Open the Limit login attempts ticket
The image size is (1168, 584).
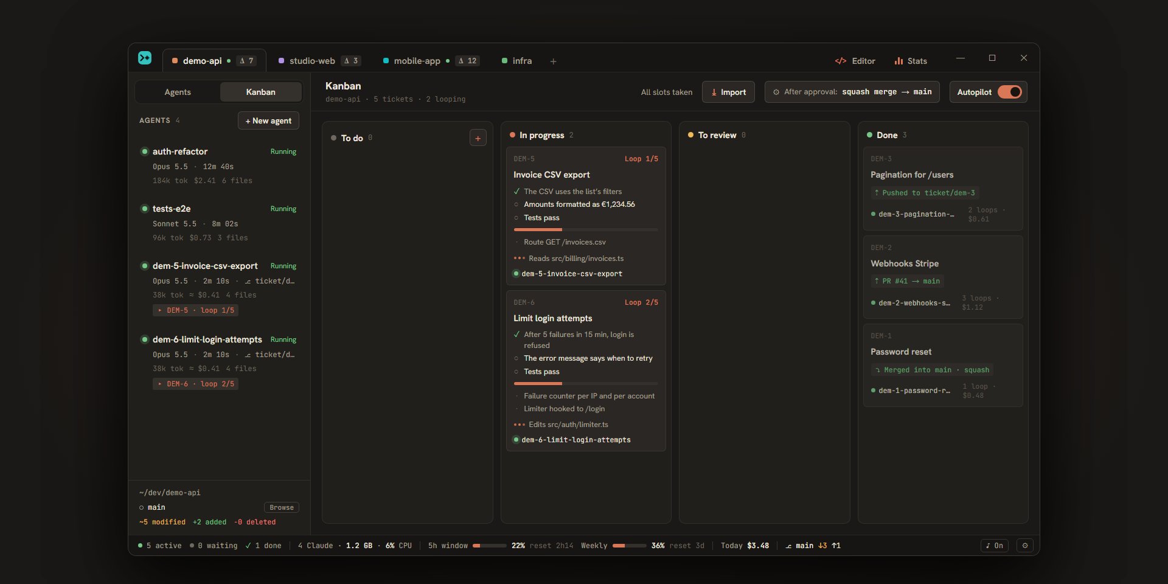point(586,370)
